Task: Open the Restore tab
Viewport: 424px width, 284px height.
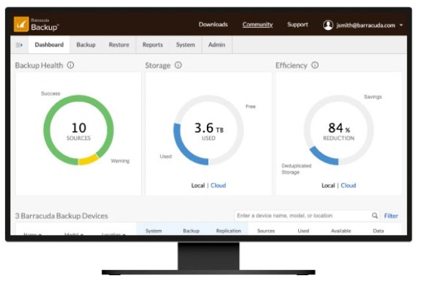Action: coord(119,45)
